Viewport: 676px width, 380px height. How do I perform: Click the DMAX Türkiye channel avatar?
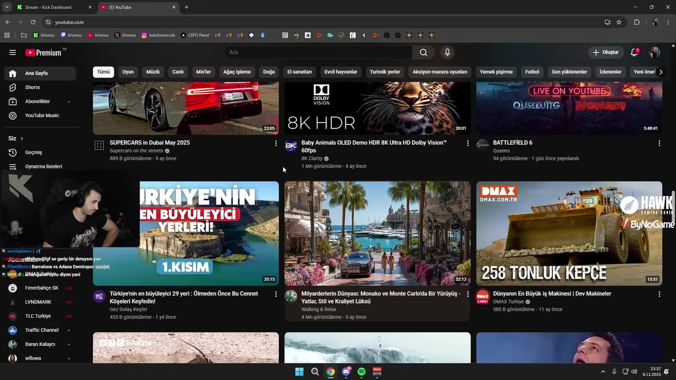click(x=483, y=297)
